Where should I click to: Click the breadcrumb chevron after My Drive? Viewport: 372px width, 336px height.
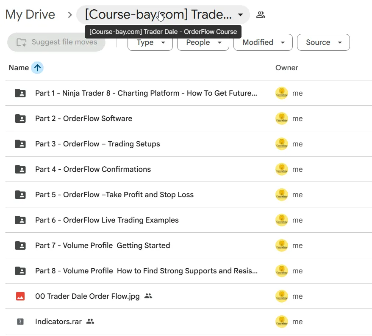pyautogui.click(x=69, y=15)
